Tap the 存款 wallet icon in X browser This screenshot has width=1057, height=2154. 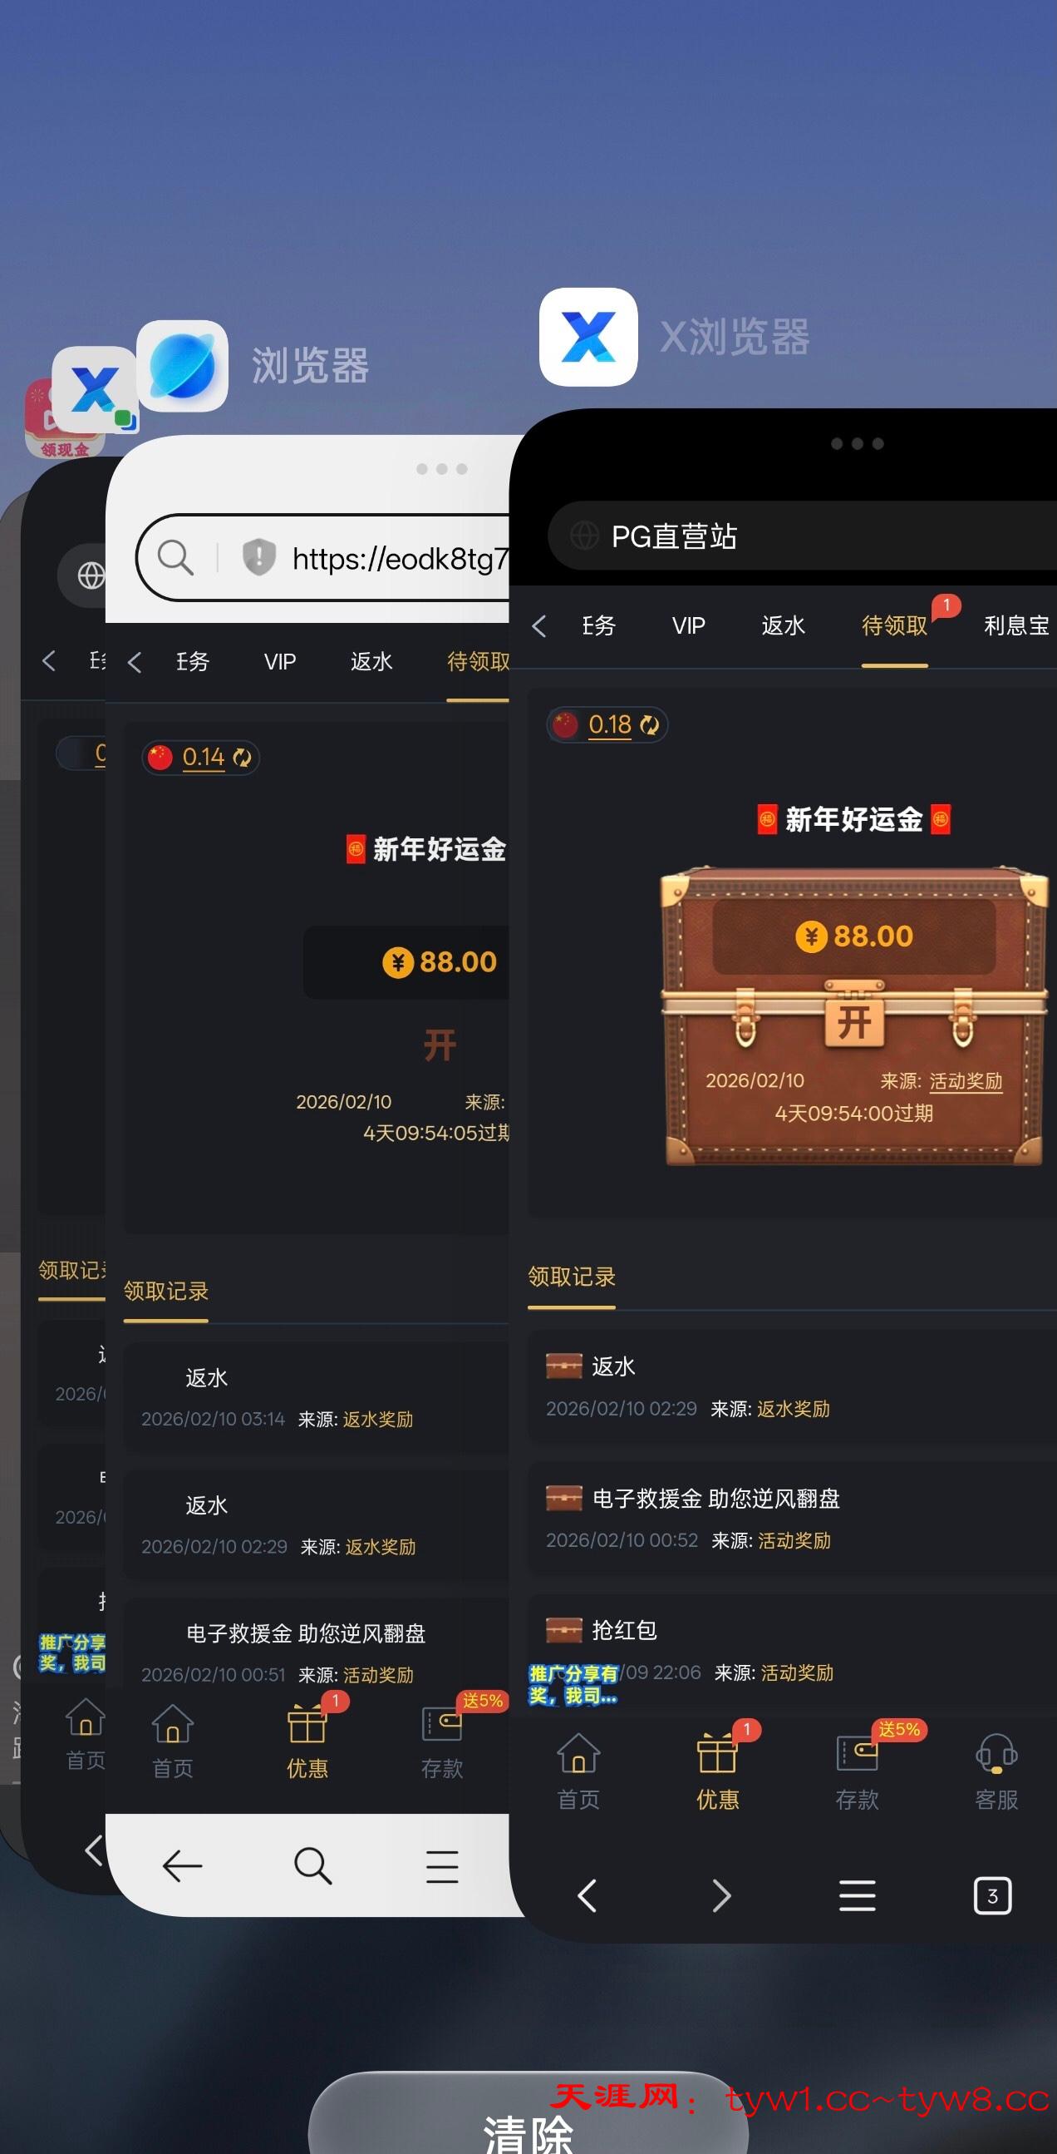coord(858,1752)
